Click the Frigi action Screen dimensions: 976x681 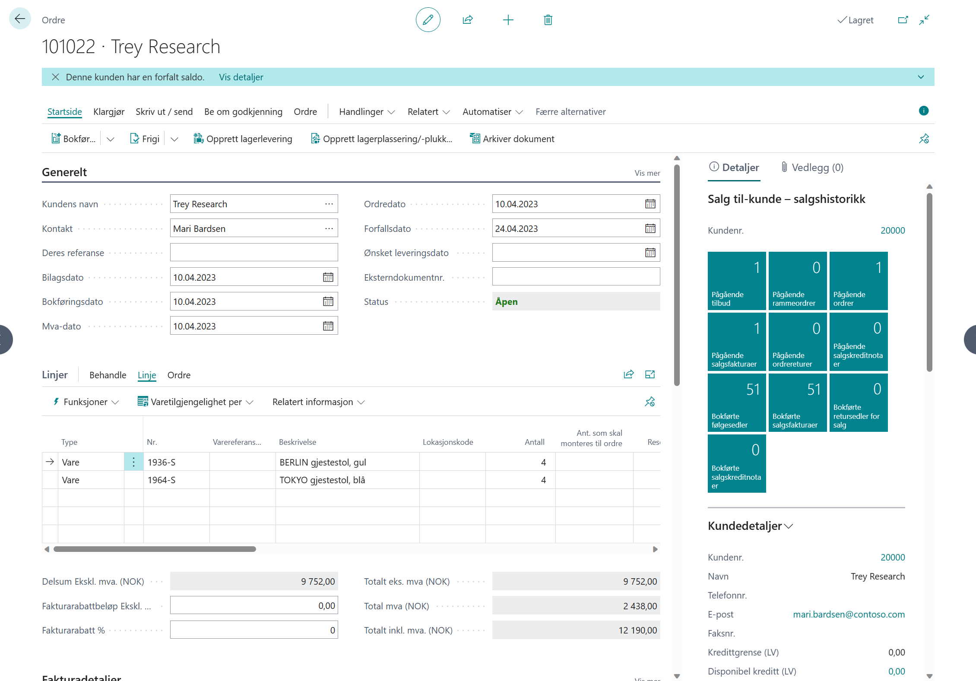tap(145, 139)
